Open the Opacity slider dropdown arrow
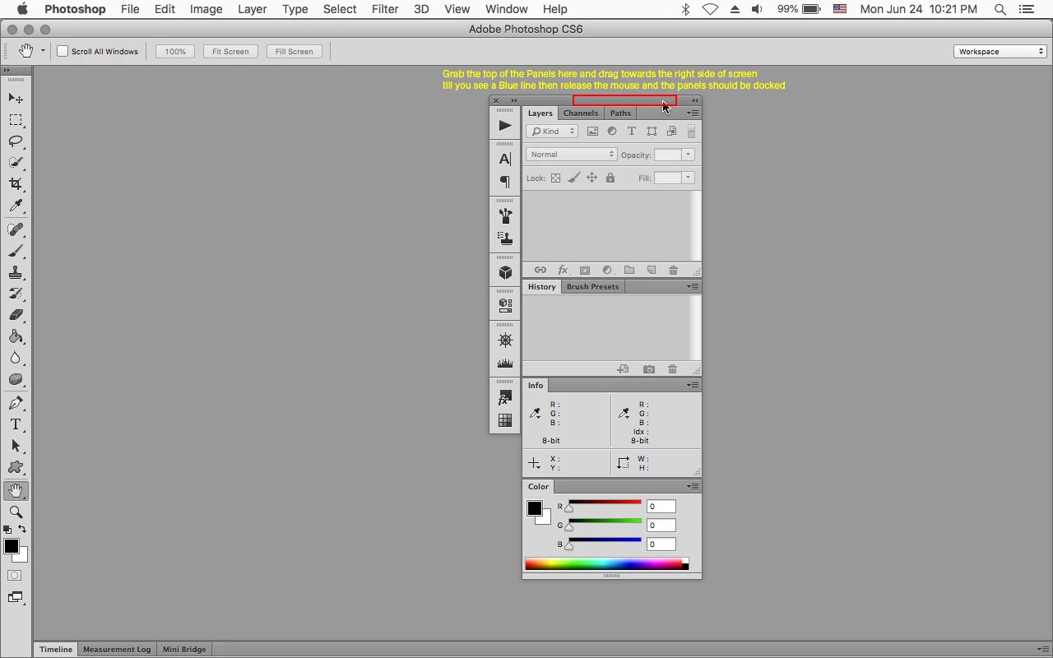 [x=688, y=155]
